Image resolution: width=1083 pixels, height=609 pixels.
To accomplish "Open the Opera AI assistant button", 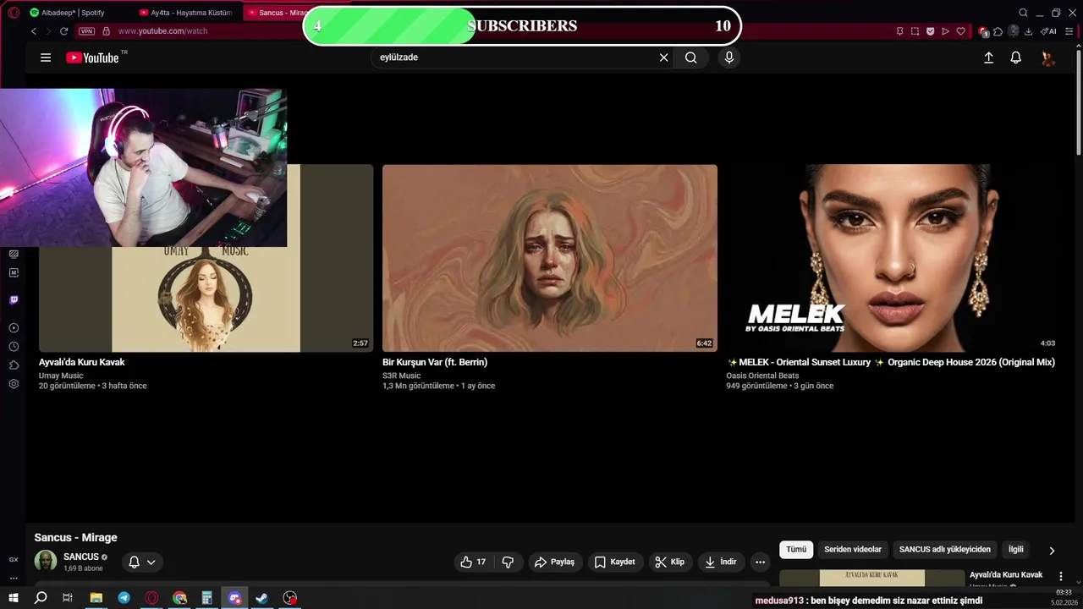I will tap(1048, 31).
